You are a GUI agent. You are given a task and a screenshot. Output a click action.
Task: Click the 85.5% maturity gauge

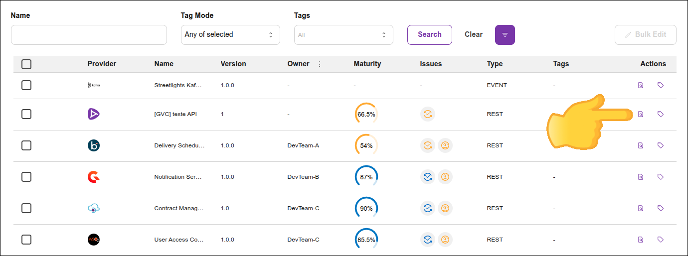(366, 240)
